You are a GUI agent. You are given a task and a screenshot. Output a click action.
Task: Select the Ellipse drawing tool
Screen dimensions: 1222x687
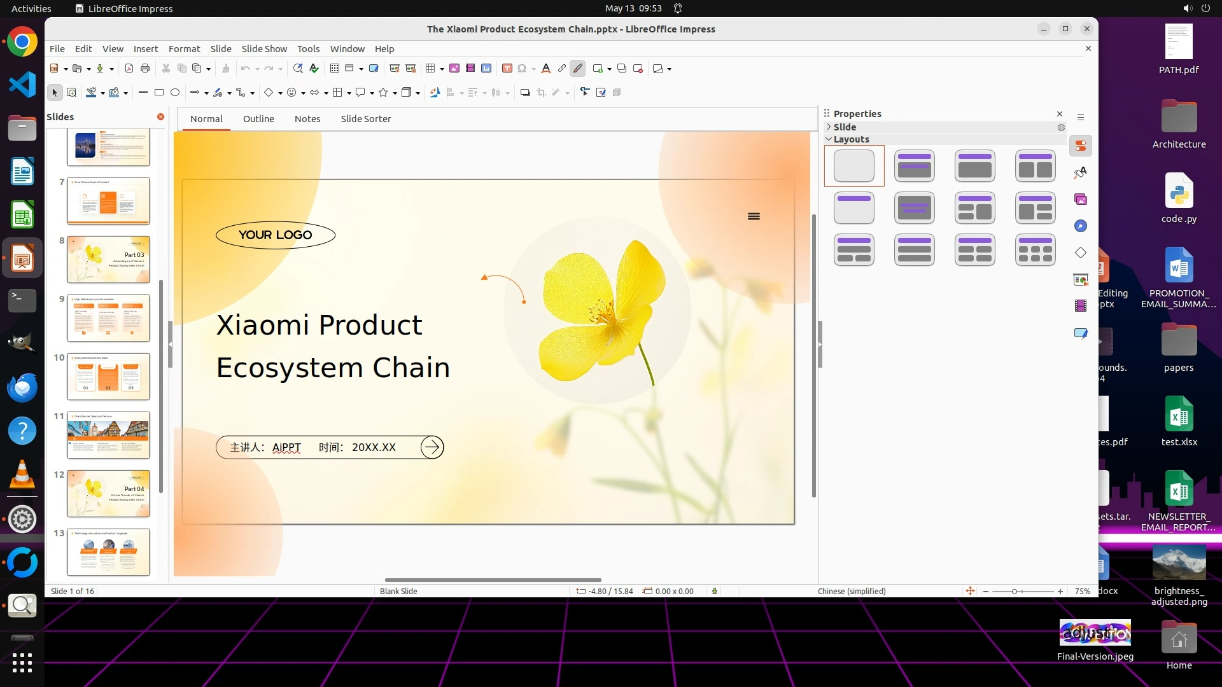(175, 93)
